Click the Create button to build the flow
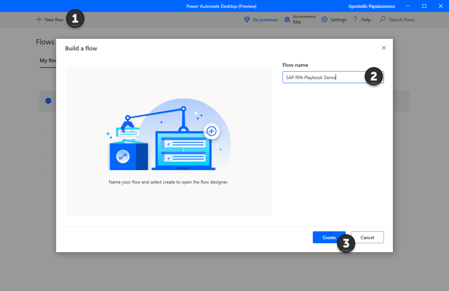449x291 pixels. 329,237
